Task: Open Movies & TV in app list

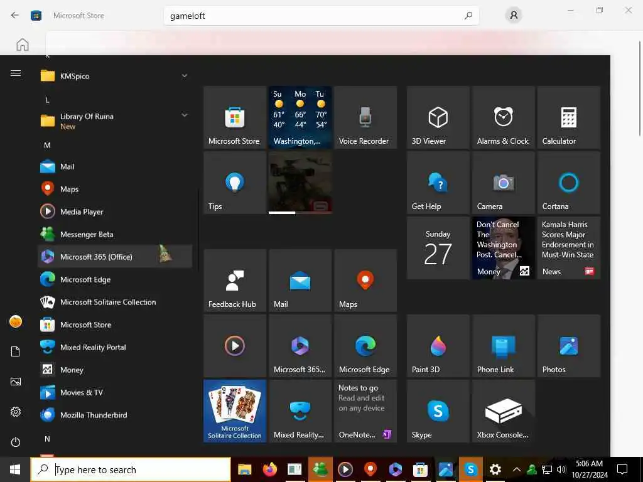Action: (x=115, y=392)
